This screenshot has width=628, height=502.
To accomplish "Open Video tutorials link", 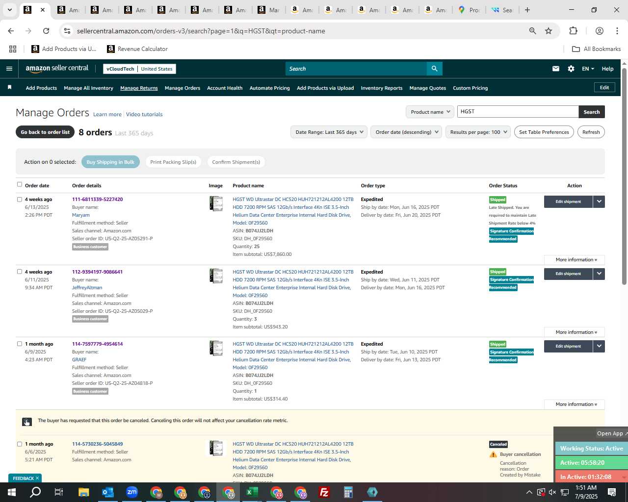I will pos(144,114).
